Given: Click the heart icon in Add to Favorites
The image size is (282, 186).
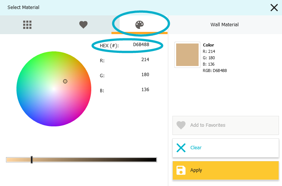Looking at the screenshot, I should [x=181, y=125].
